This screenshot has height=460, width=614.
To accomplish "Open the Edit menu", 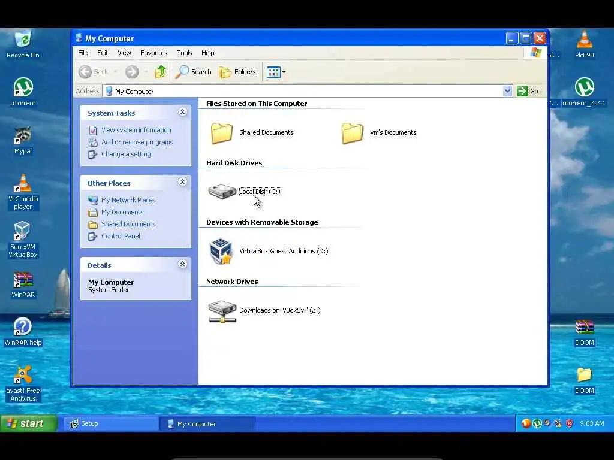I will click(x=103, y=53).
